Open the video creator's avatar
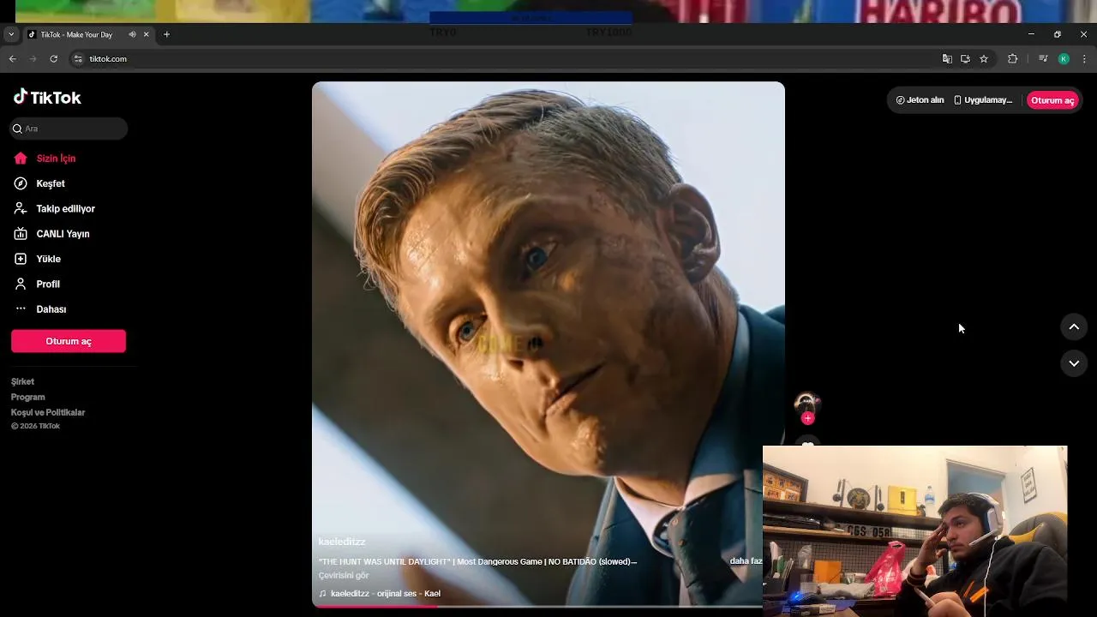This screenshot has width=1097, height=617. 807,403
